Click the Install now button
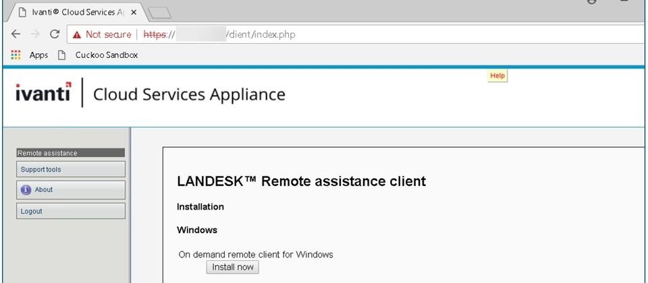Screen dimensions: 648x283 click(x=233, y=267)
